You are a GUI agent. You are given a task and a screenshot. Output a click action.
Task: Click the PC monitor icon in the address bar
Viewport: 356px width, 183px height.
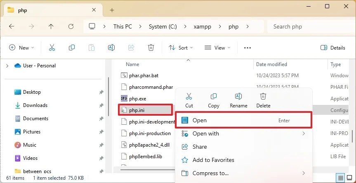(92, 26)
